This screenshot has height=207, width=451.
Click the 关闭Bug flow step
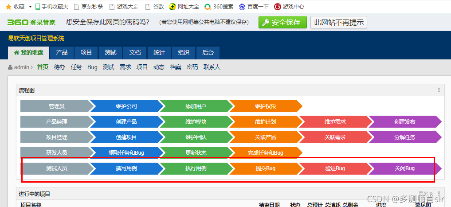coord(405,168)
